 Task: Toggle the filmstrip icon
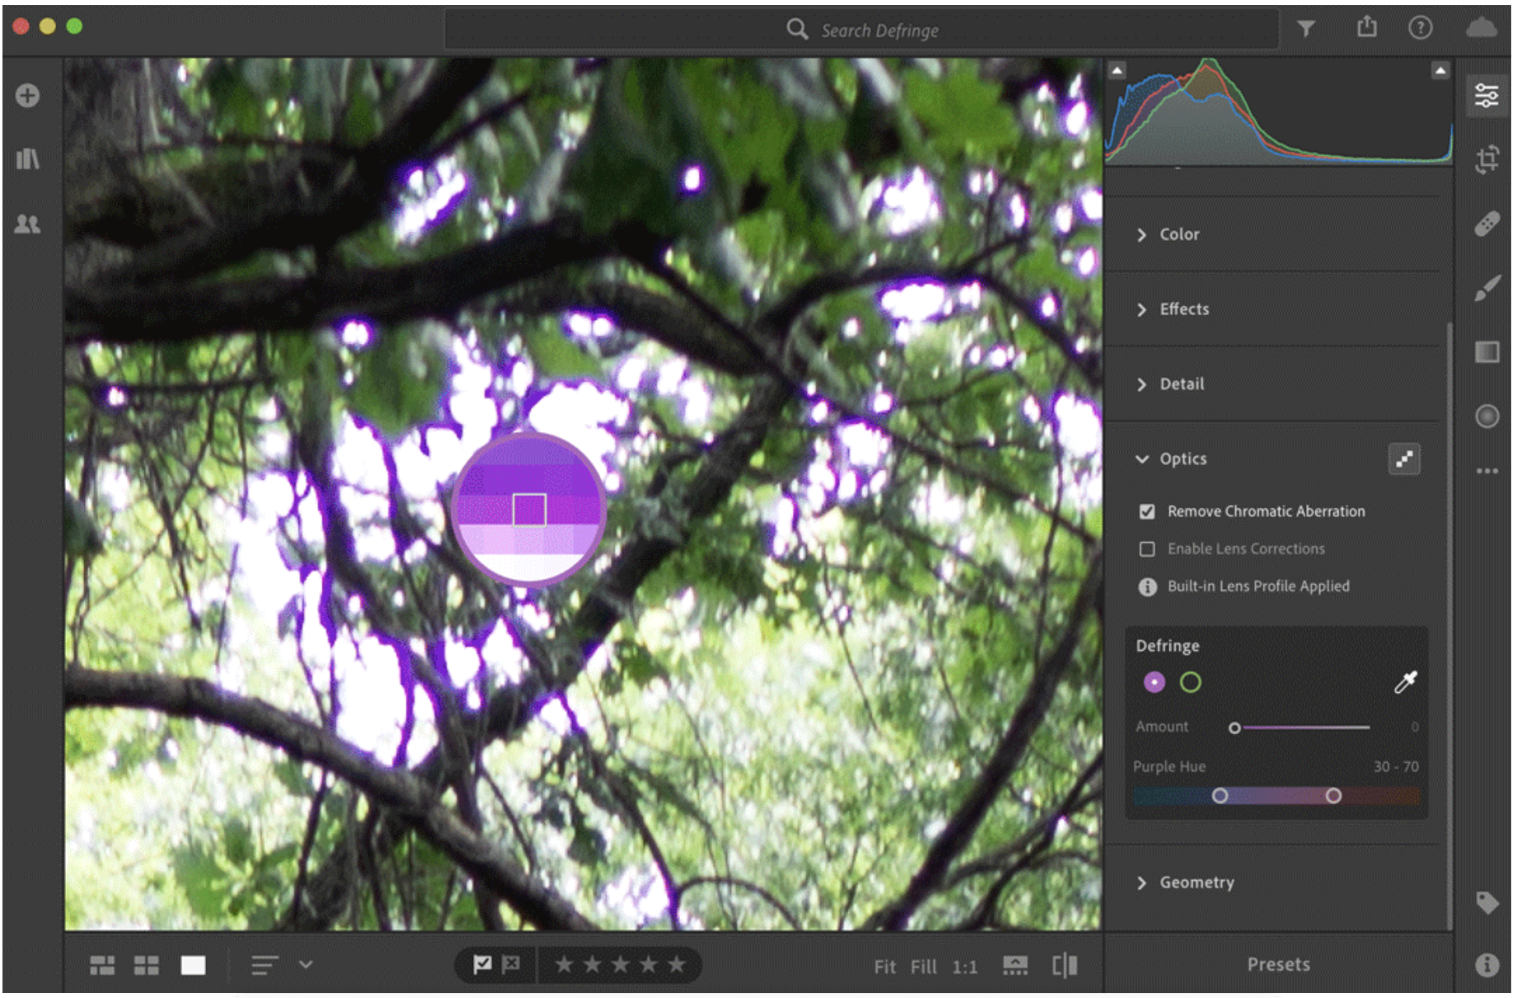(x=1015, y=966)
